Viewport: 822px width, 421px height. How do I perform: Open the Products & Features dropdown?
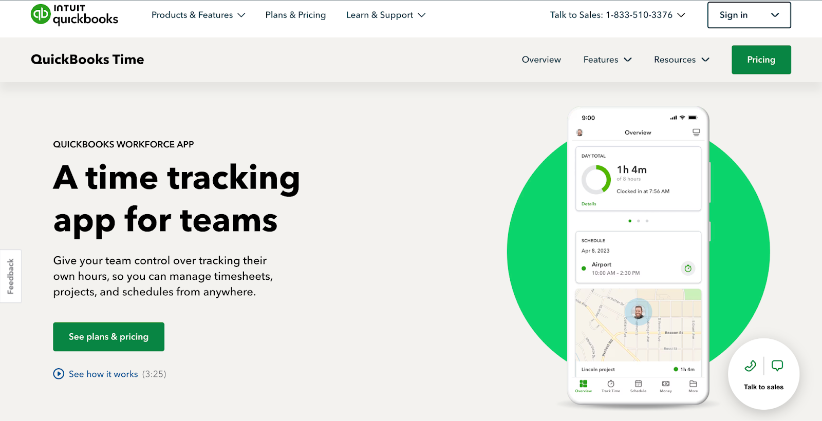[198, 15]
